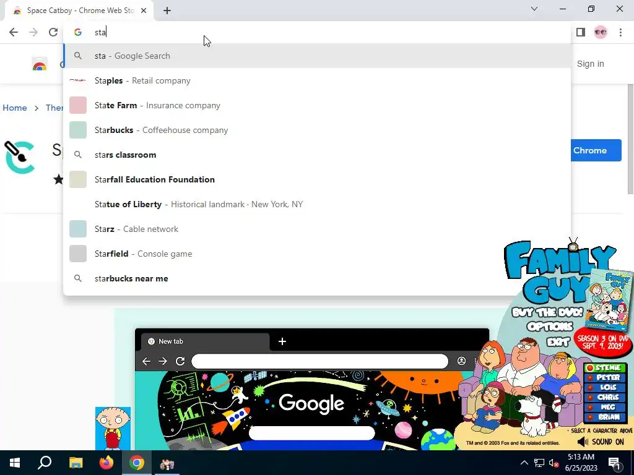Reload the page with the refresh icon

pos(53,32)
